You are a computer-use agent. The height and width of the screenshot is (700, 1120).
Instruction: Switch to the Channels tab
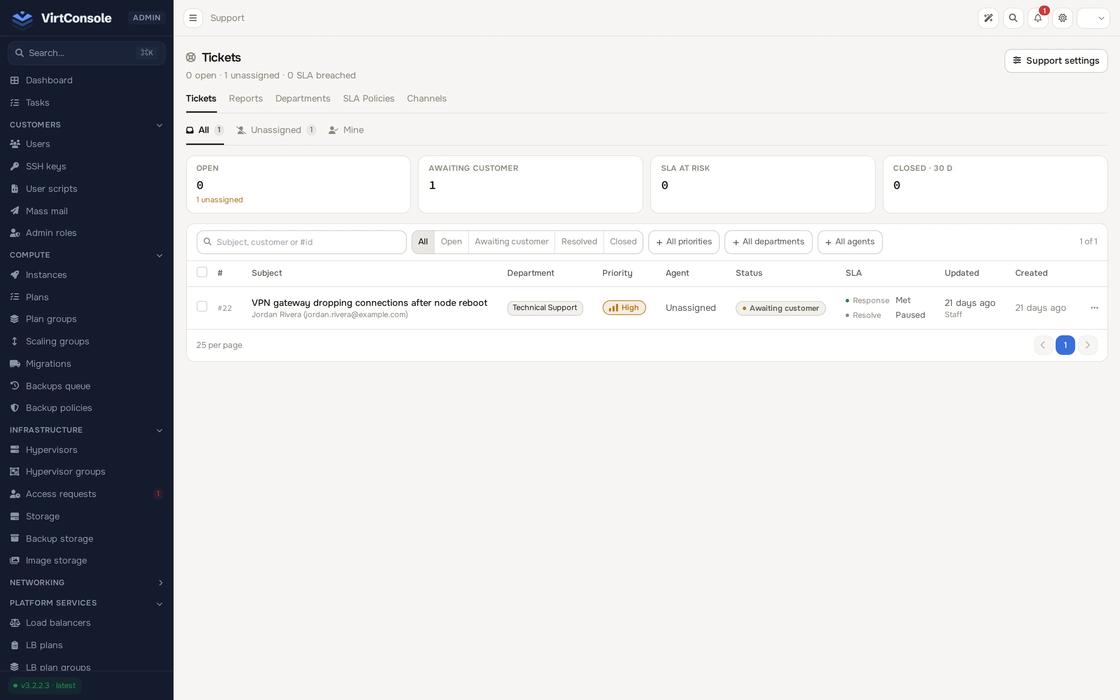426,99
